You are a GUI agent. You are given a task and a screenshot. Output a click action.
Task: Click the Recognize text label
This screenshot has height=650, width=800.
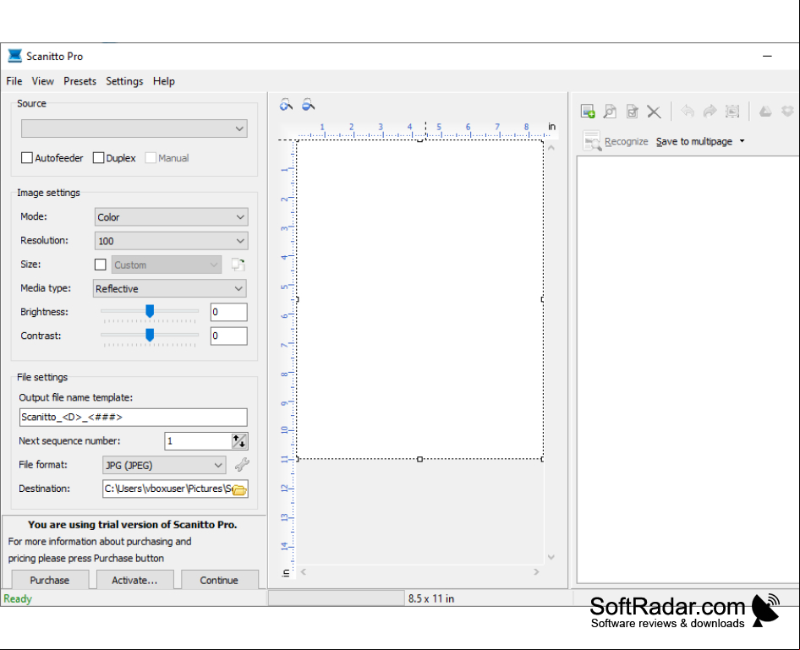tap(626, 141)
